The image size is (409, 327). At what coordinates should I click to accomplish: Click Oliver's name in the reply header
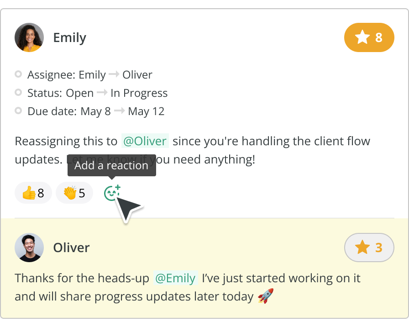(x=71, y=248)
